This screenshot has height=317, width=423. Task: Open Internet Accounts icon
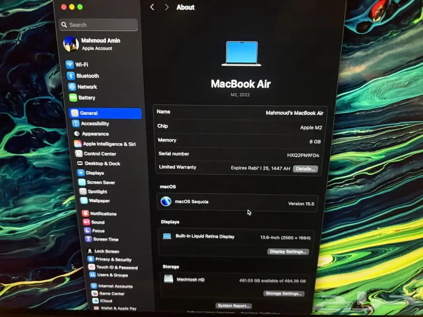(94, 286)
